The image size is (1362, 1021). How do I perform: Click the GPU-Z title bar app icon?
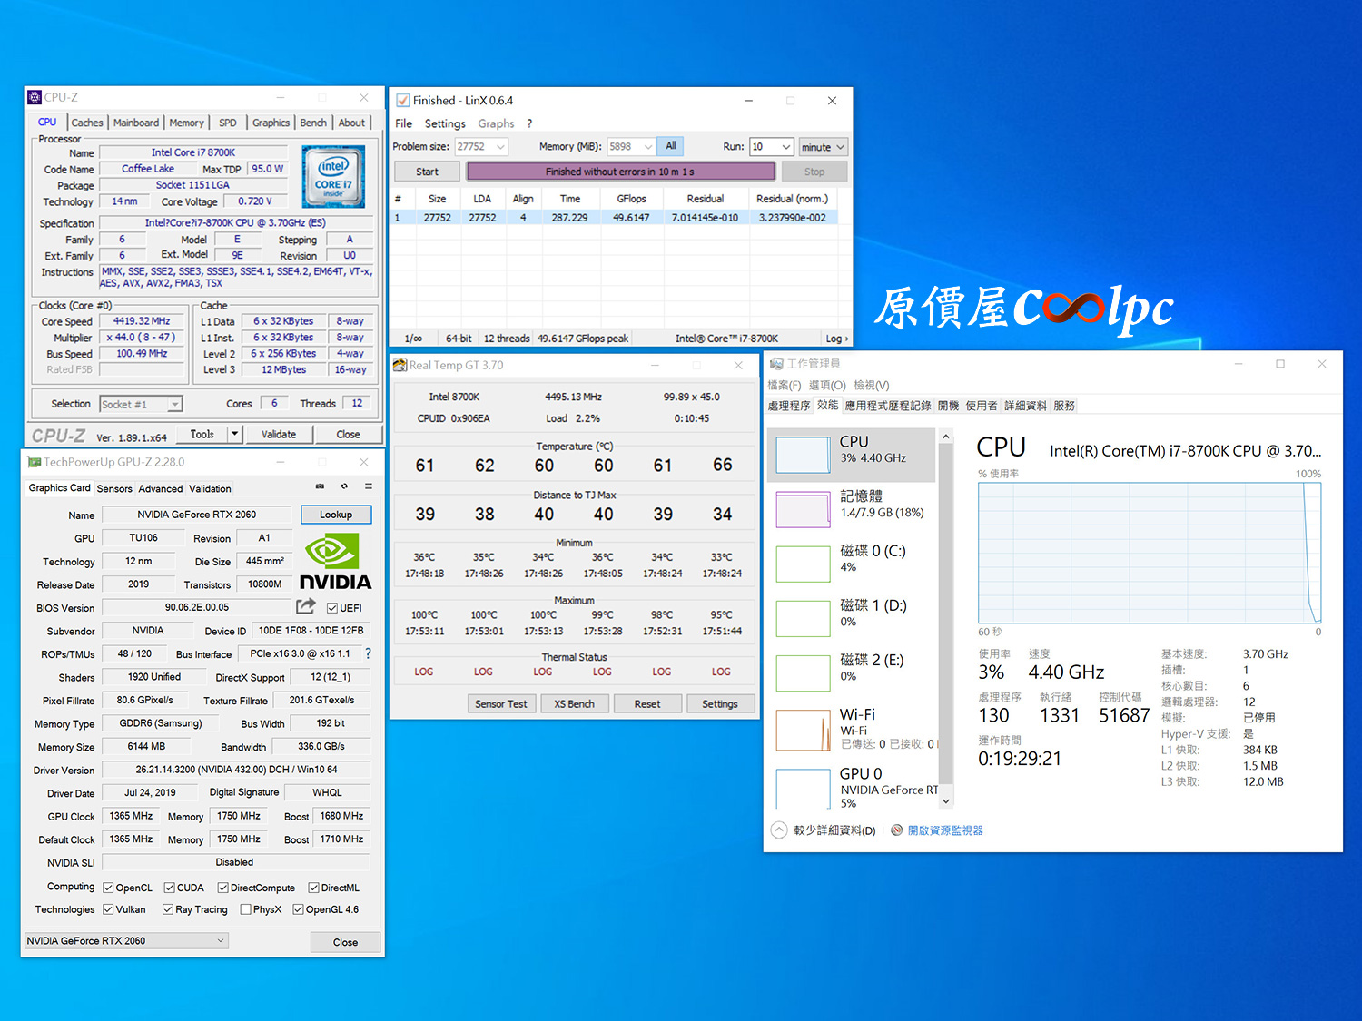(35, 462)
